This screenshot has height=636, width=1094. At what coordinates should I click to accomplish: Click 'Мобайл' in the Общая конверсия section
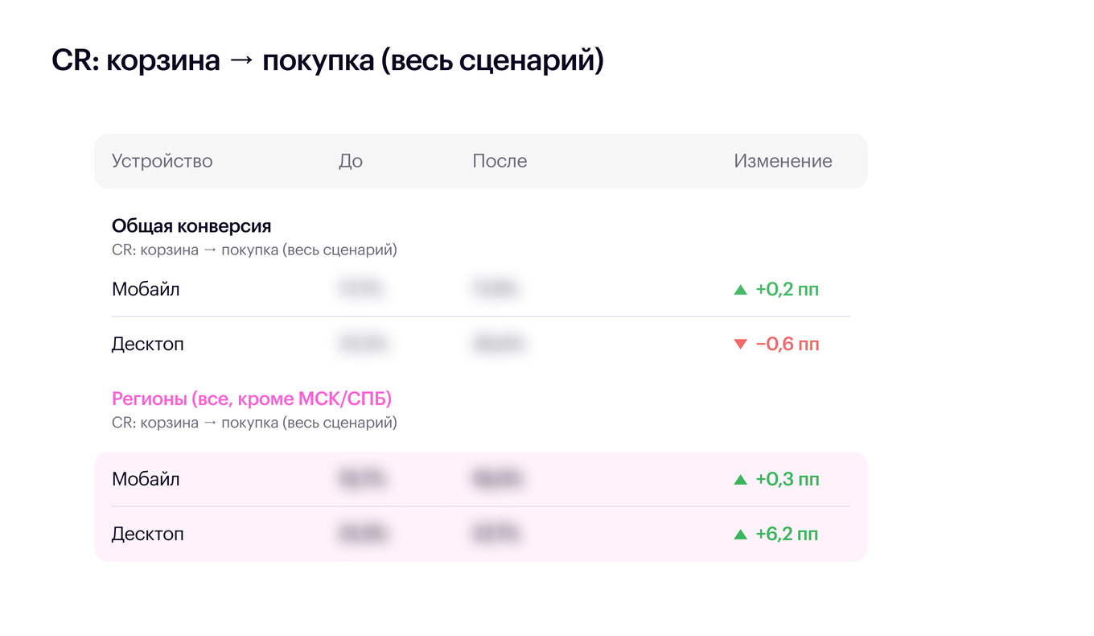pyautogui.click(x=146, y=289)
